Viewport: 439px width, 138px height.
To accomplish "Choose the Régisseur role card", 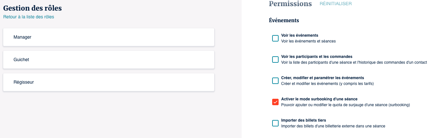I will 109,82.
